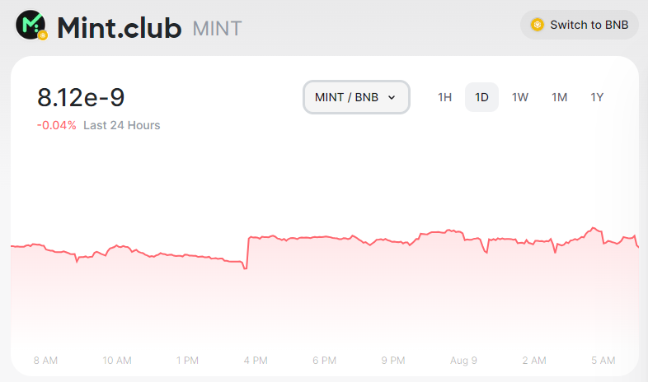Click the 2 AM axis label
The width and height of the screenshot is (648, 382).
[534, 361]
